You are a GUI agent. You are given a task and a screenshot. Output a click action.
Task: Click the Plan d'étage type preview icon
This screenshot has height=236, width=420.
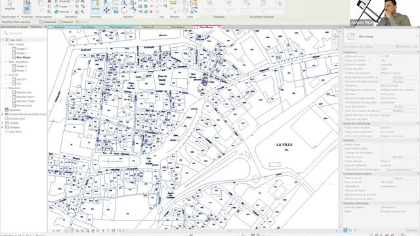[350, 37]
